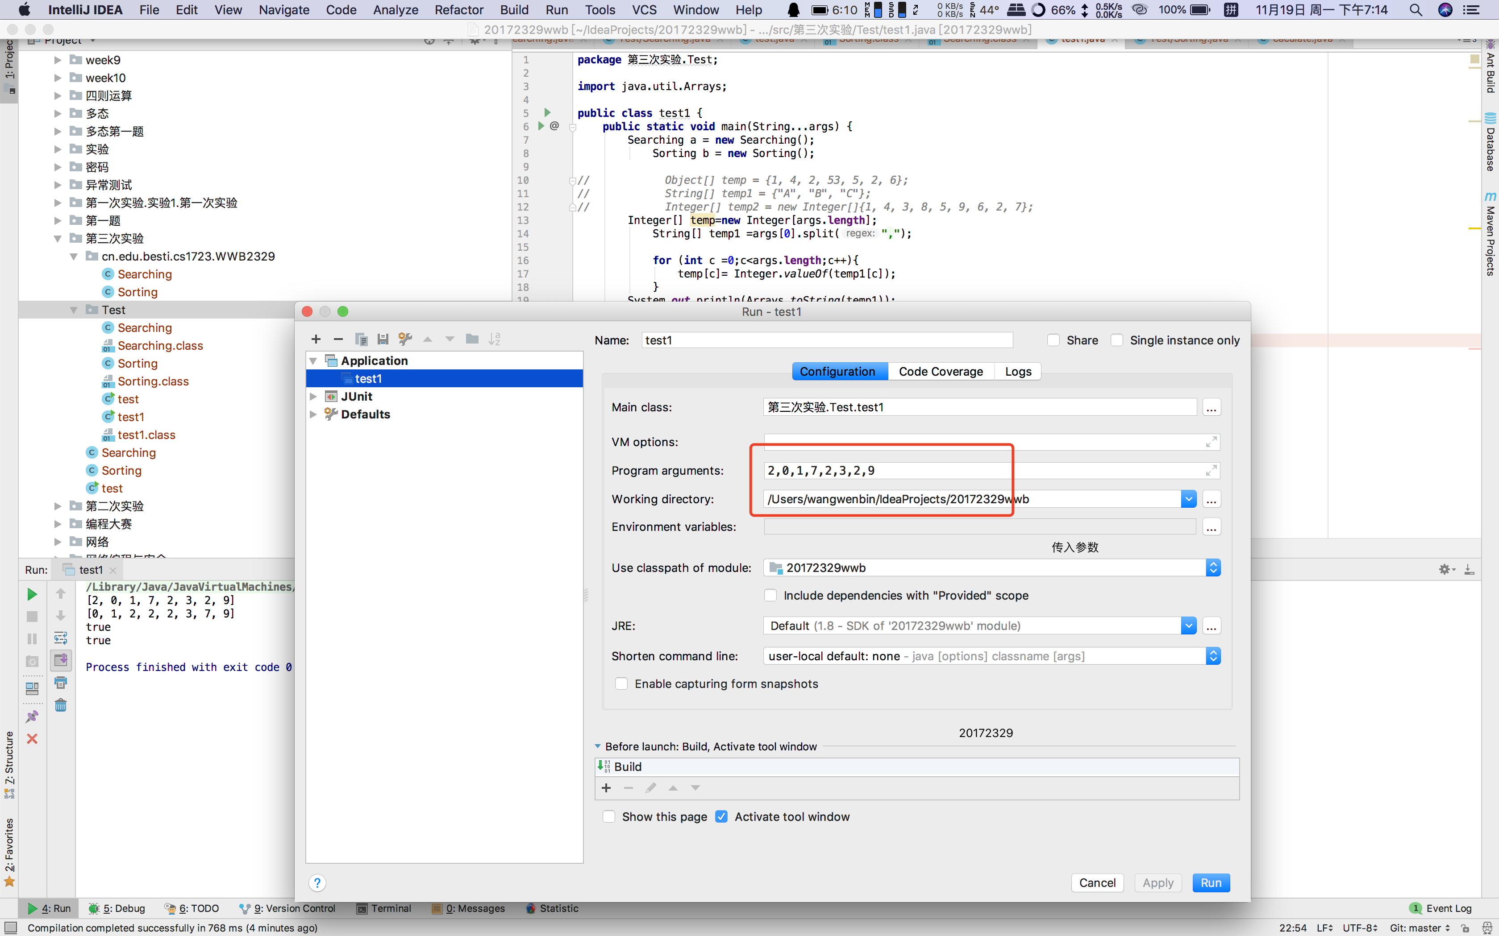Open help with question mark icon
This screenshot has height=936, width=1499.
[x=317, y=883]
